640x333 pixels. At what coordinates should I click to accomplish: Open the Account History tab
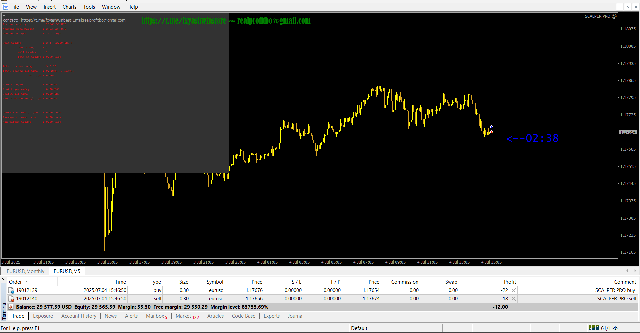pyautogui.click(x=79, y=316)
